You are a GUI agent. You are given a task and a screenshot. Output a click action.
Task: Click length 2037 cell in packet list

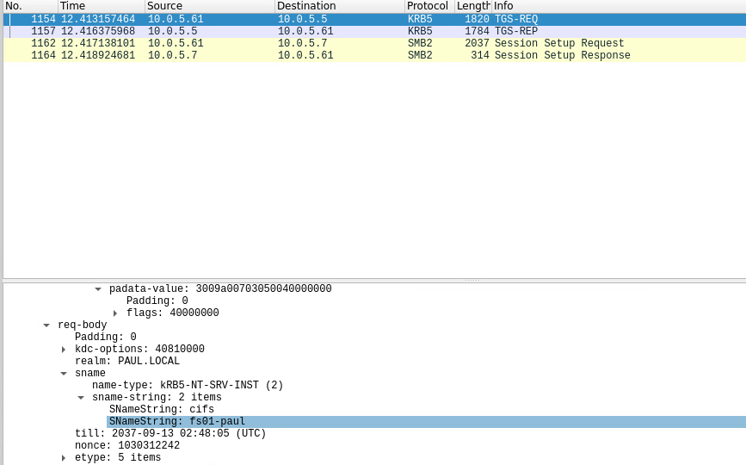tap(477, 43)
